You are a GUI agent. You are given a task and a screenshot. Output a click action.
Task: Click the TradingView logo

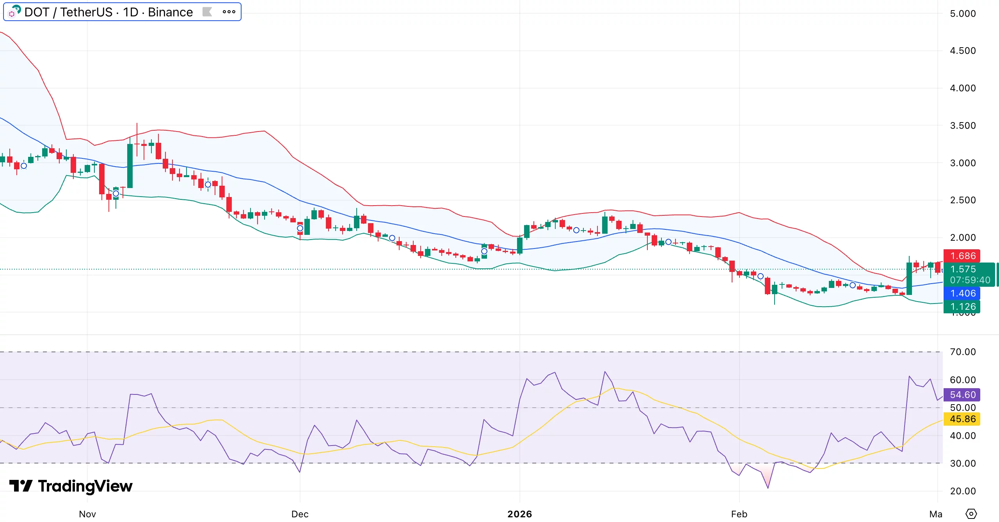72,486
